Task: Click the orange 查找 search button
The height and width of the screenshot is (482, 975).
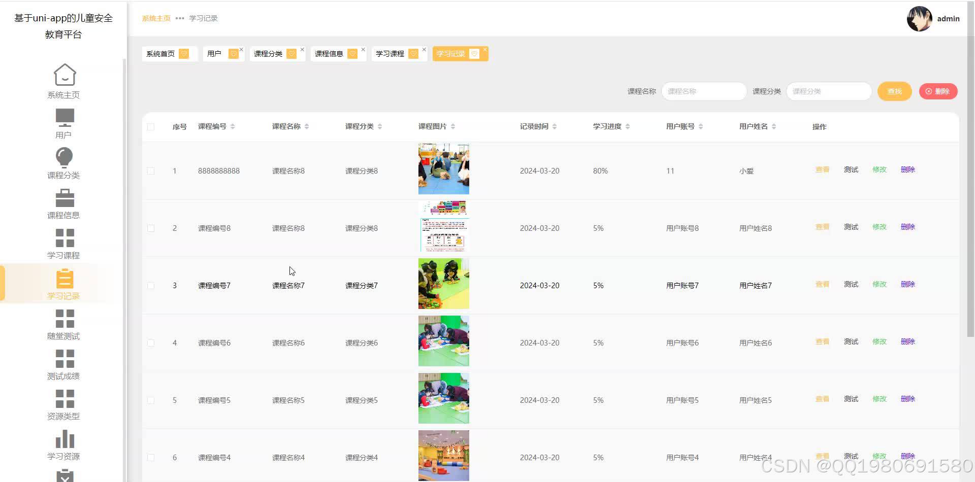Action: [895, 91]
